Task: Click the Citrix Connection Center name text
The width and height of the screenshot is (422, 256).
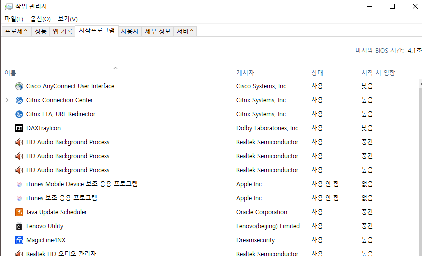Action: [x=59, y=100]
